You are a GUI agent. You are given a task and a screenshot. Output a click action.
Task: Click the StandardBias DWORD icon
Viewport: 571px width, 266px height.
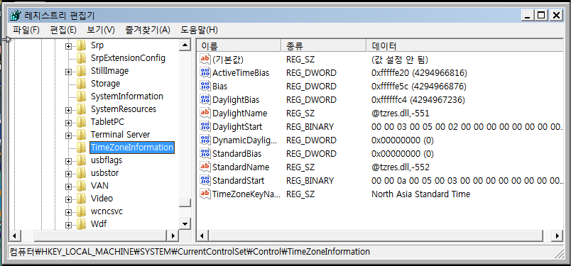pos(205,153)
